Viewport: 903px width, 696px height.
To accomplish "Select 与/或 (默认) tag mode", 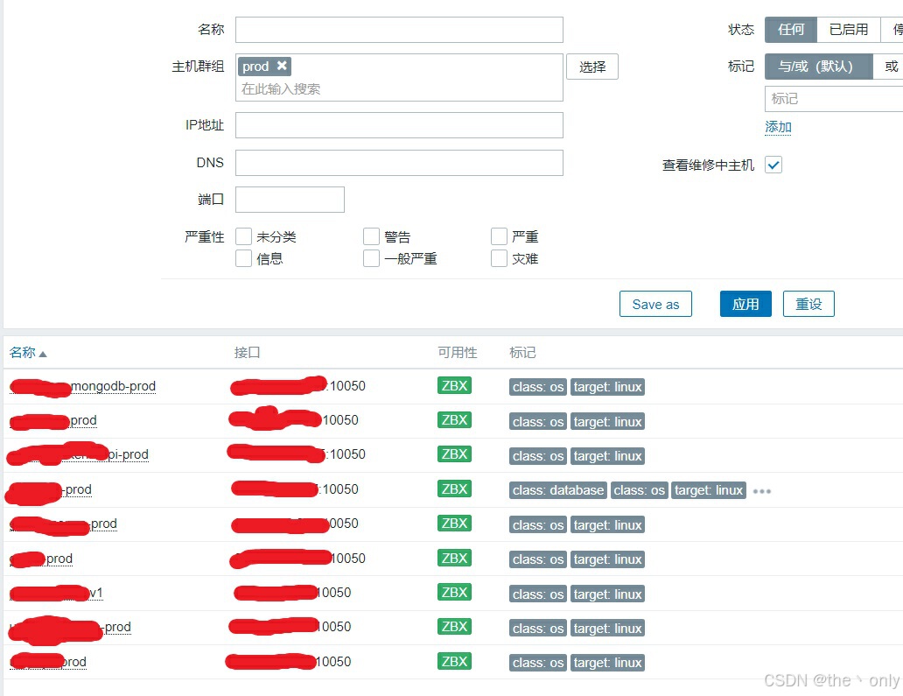I will pos(818,67).
